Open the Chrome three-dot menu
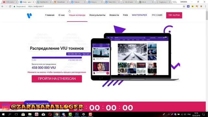Viewport: 208px width, 117px height. (205, 6)
